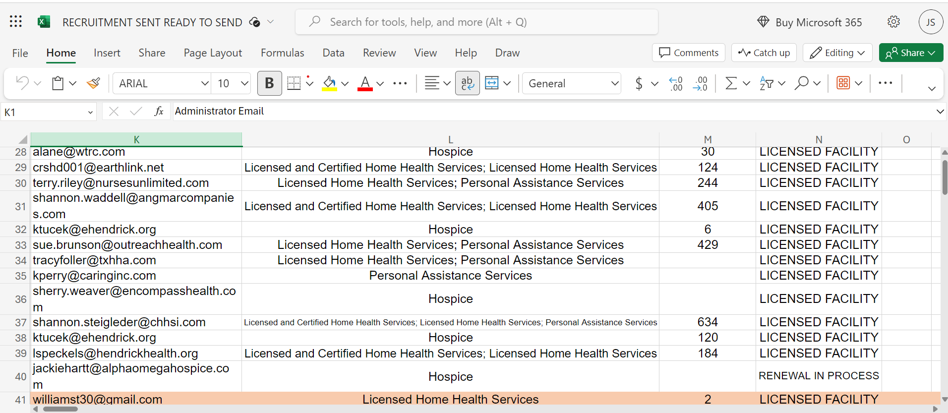Click the search box for tools and help

(x=476, y=22)
